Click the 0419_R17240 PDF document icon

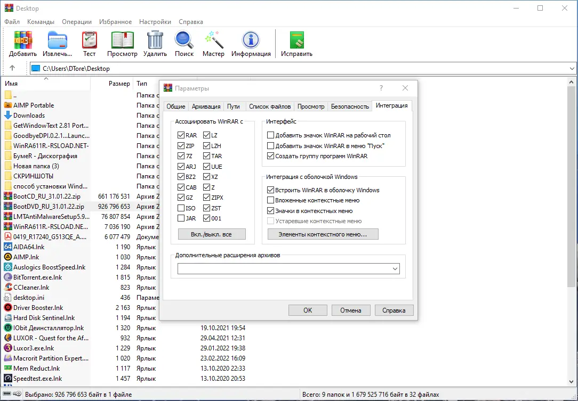point(8,237)
